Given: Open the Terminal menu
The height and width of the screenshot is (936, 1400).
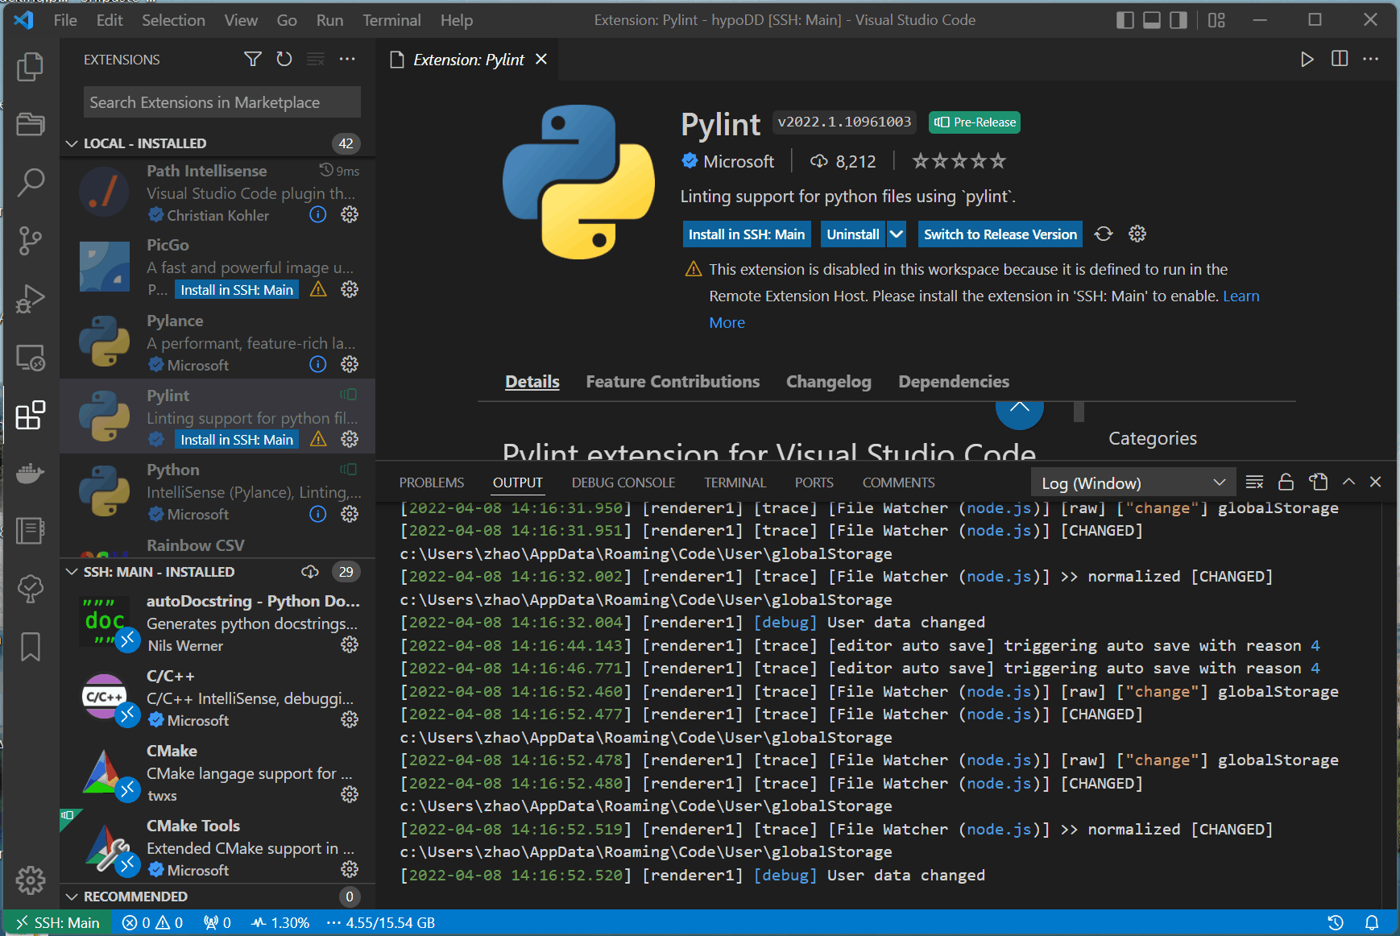Looking at the screenshot, I should [391, 20].
